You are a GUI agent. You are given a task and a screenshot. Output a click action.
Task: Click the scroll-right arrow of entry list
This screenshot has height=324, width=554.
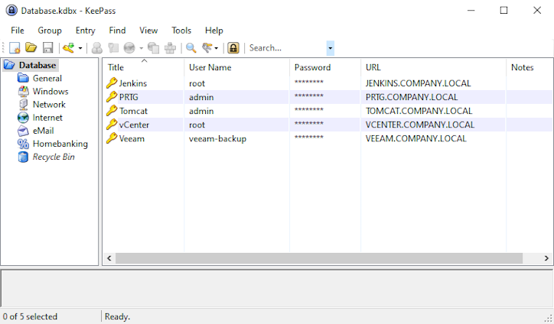coord(546,258)
